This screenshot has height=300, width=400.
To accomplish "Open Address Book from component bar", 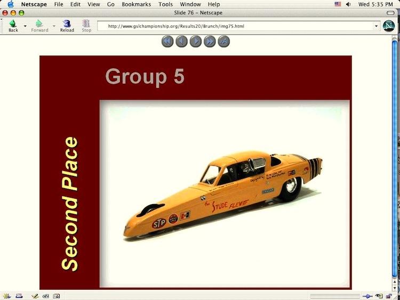I will (x=57, y=296).
